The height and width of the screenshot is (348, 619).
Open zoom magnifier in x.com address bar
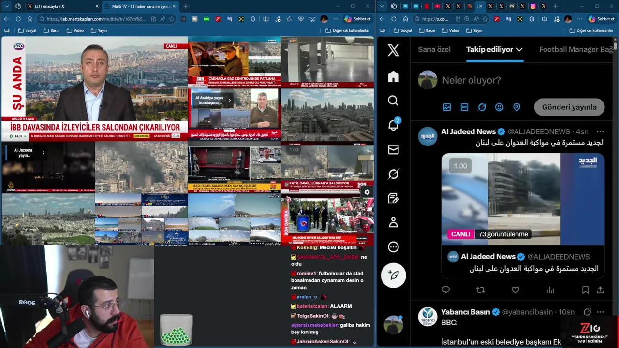(467, 19)
